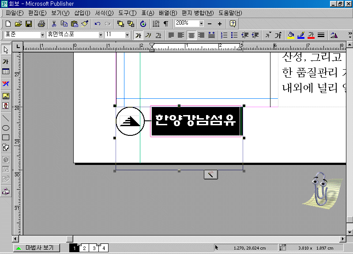Undo the last action
This screenshot has width=353, height=254.
97,24
